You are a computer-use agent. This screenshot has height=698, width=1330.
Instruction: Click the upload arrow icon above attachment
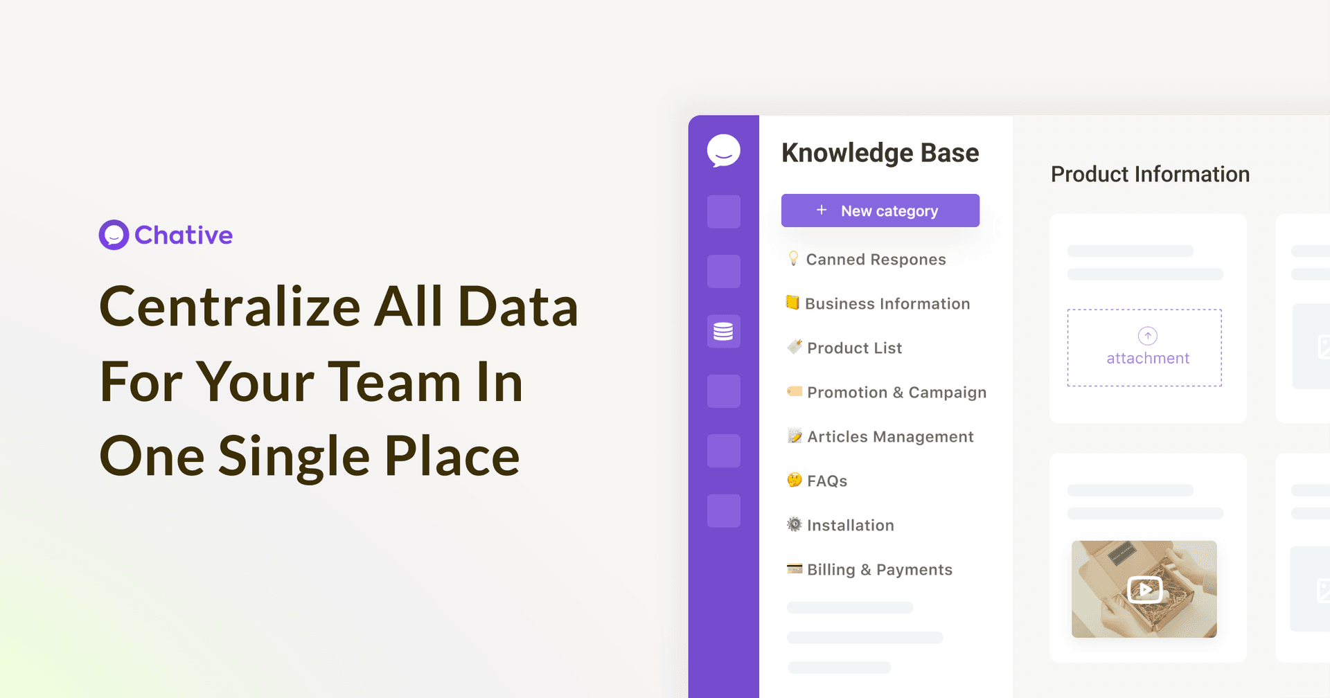(1147, 336)
